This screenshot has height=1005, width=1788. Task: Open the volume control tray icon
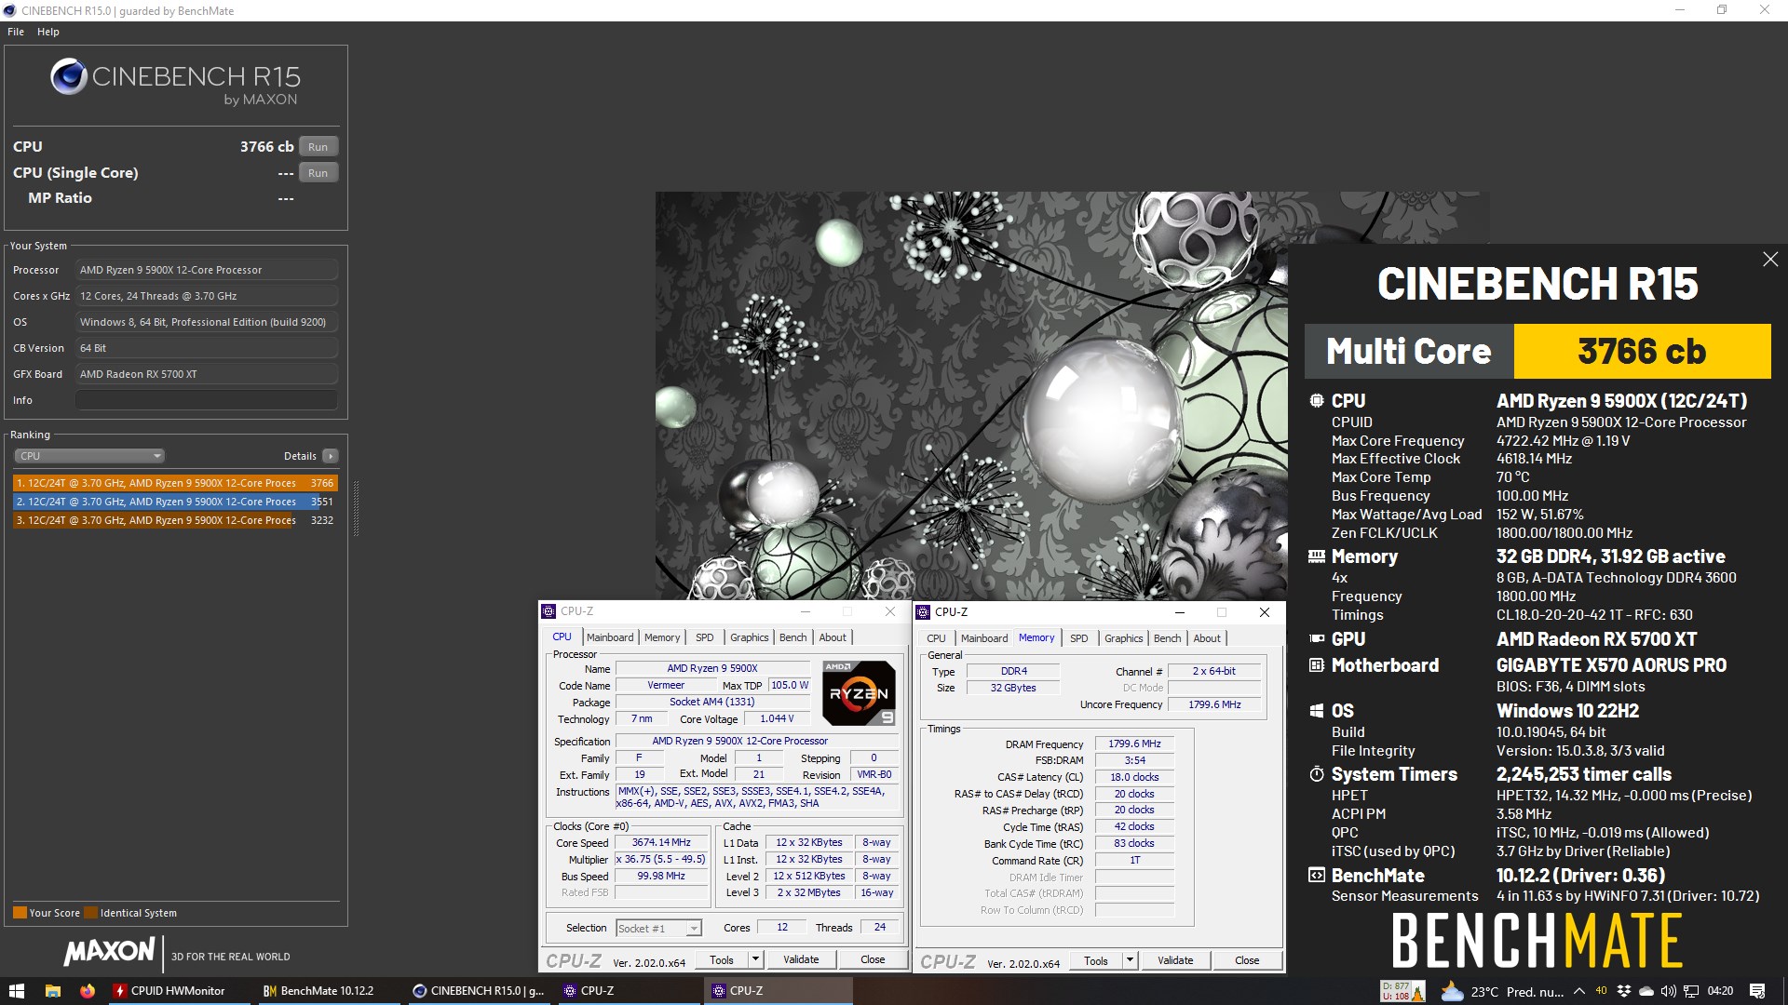point(1669,991)
